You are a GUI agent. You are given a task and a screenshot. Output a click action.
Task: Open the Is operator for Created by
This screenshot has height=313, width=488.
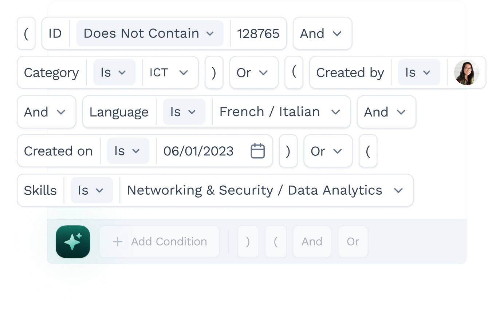(x=419, y=72)
